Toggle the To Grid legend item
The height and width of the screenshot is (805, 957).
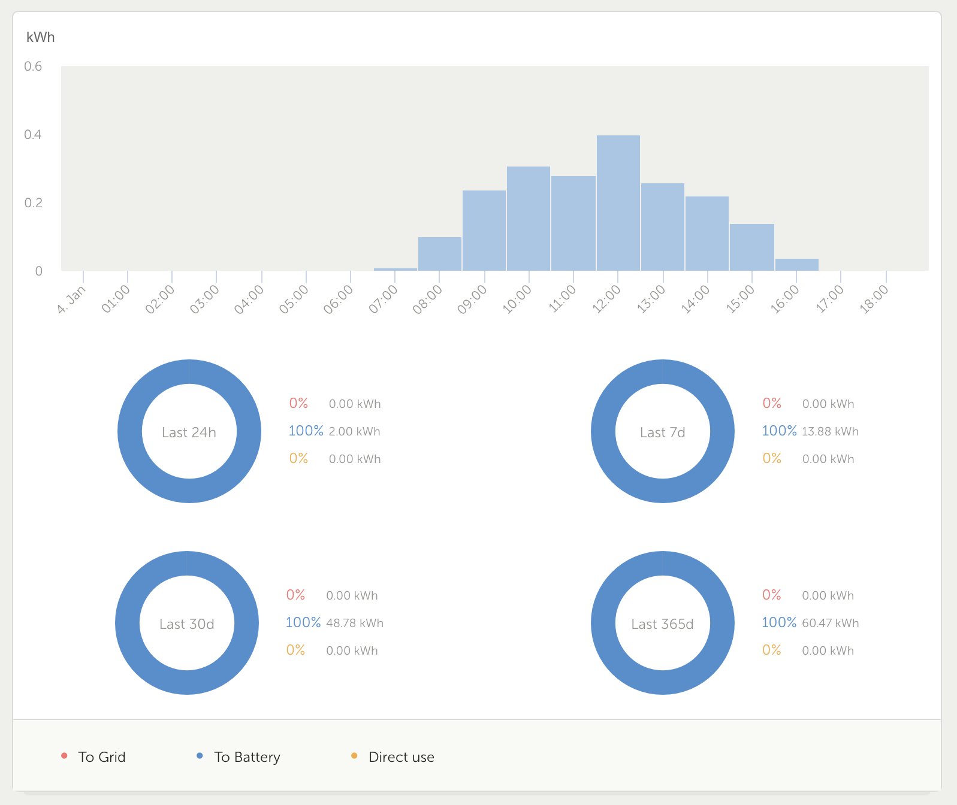pos(93,757)
